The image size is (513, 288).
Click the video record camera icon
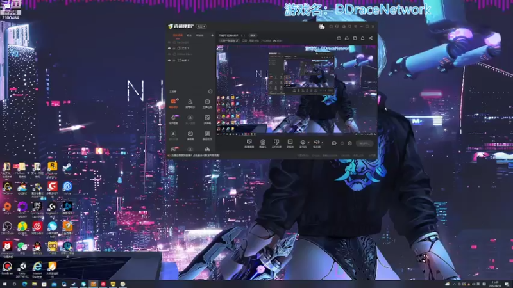click(x=334, y=143)
